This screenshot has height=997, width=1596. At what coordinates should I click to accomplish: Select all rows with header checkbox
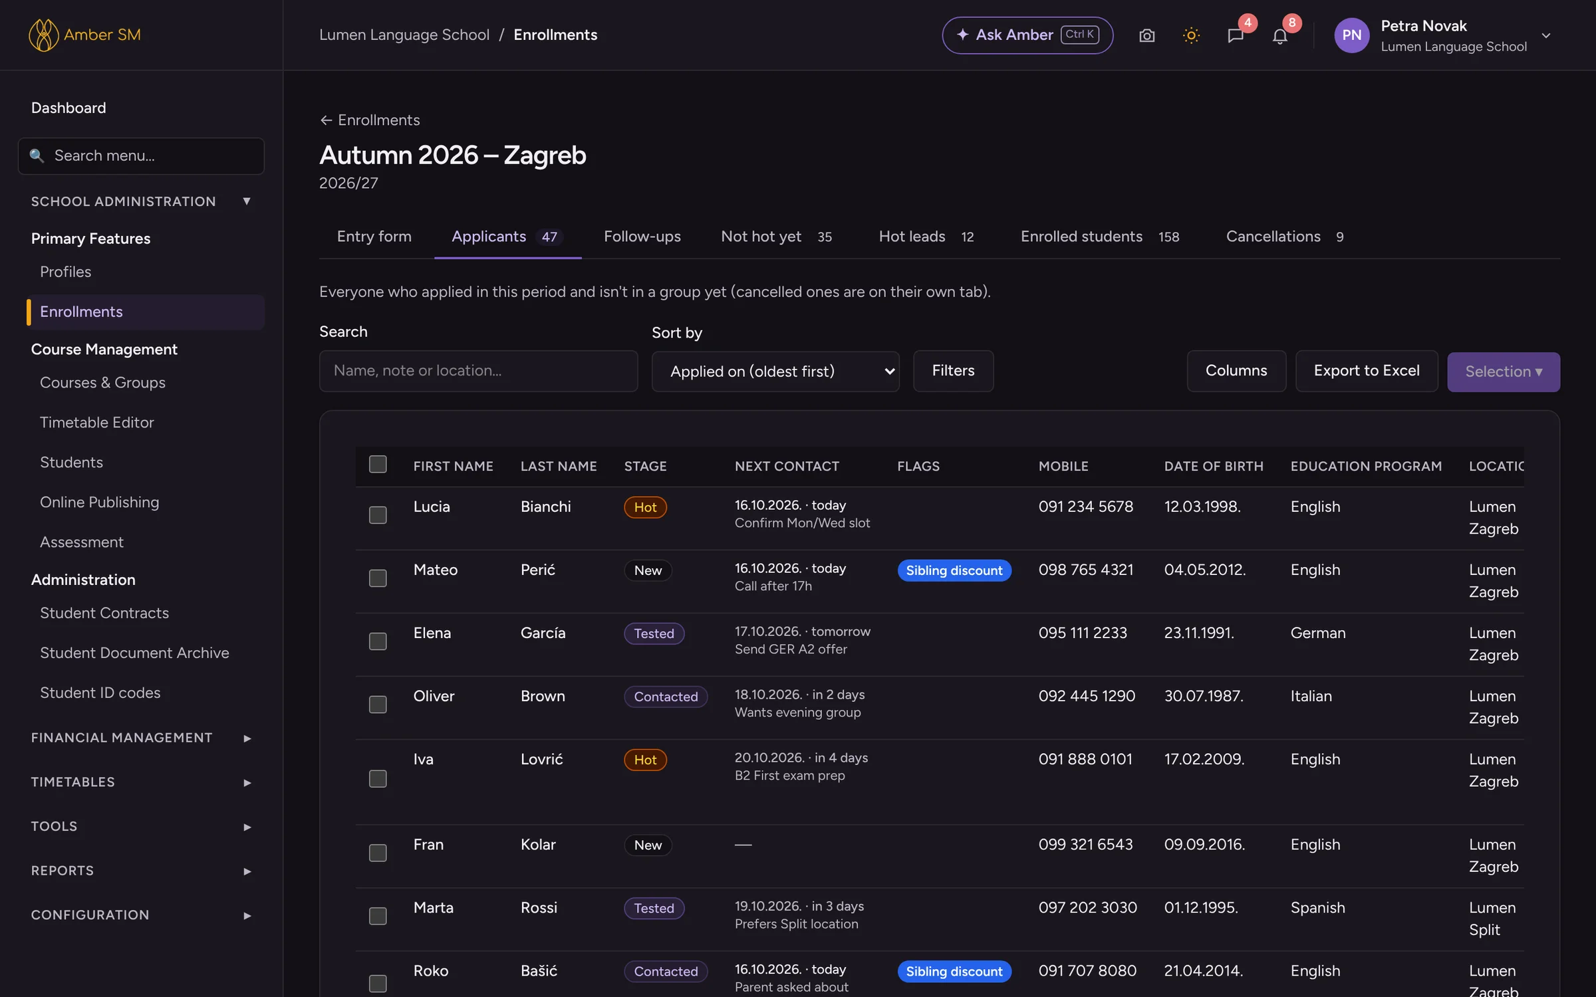click(x=378, y=464)
